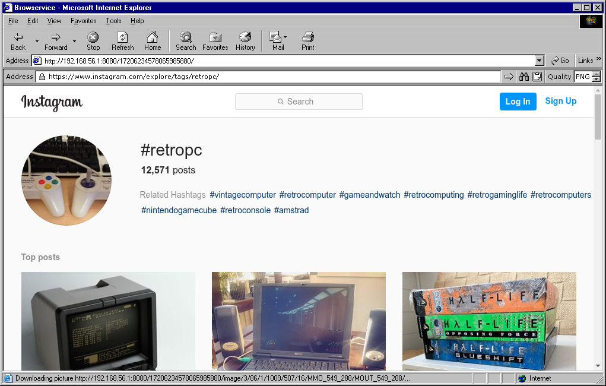Screen dimensions: 606x386
Task: Stop loading with the Stop button
Action: pos(93,41)
